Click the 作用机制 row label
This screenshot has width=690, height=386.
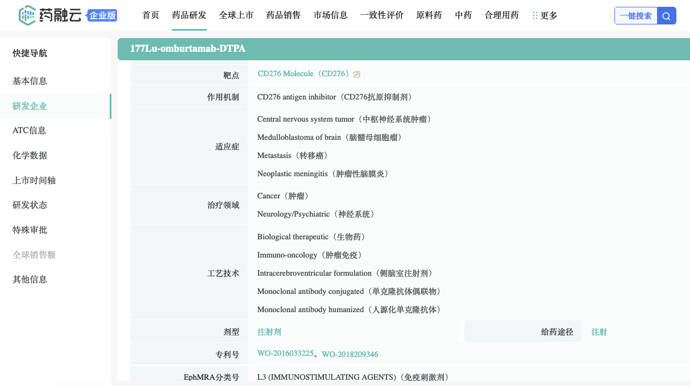(223, 97)
